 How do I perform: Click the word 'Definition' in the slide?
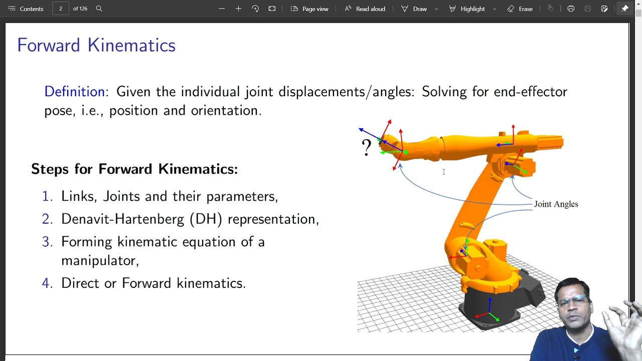pyautogui.click(x=75, y=91)
